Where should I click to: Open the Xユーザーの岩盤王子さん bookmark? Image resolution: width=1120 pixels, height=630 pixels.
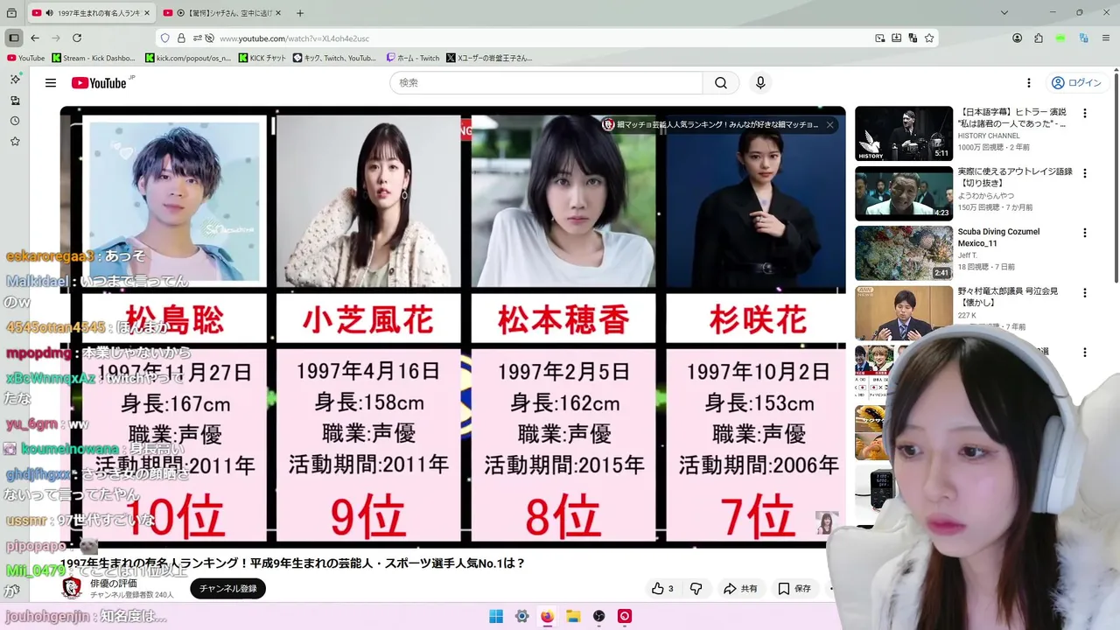tap(489, 58)
